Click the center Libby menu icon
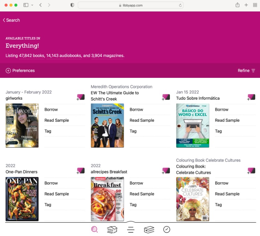 [x=130, y=229]
